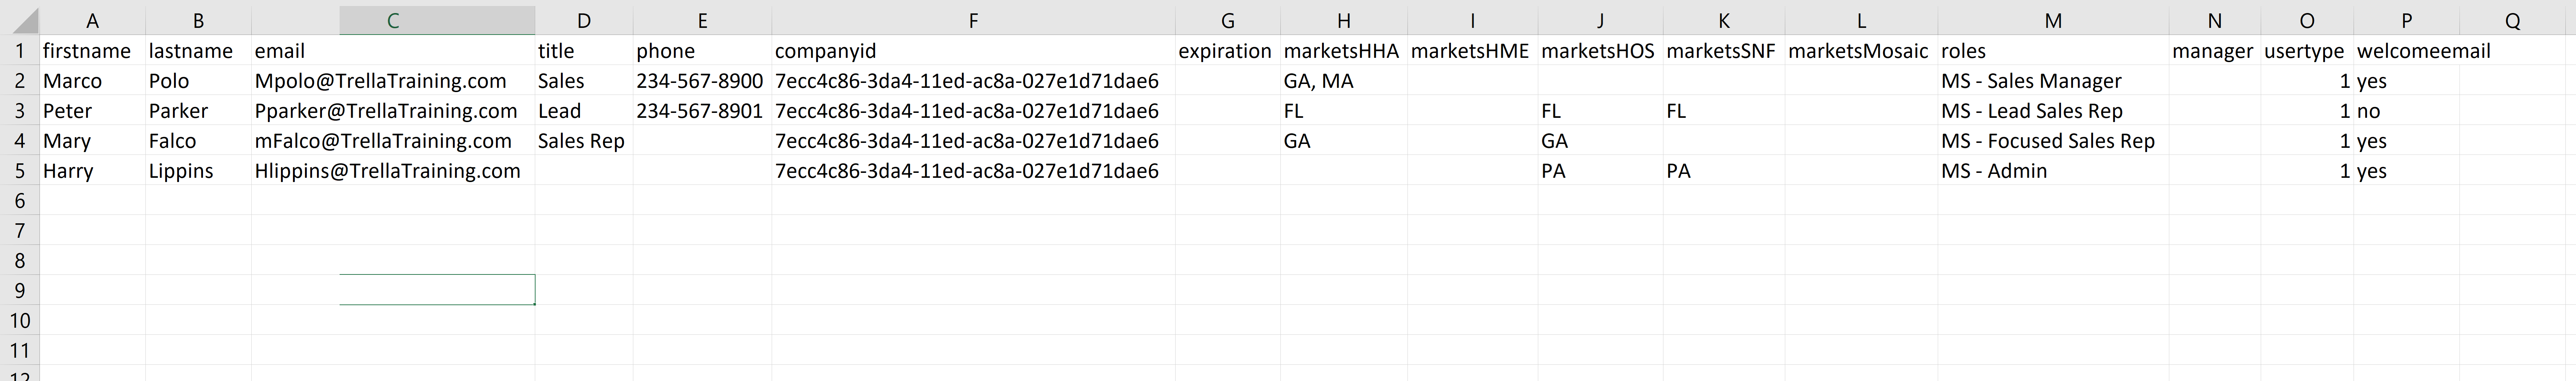Select the 'PA' cell under marketsSNF
2576x381 pixels.
pyautogui.click(x=1724, y=171)
